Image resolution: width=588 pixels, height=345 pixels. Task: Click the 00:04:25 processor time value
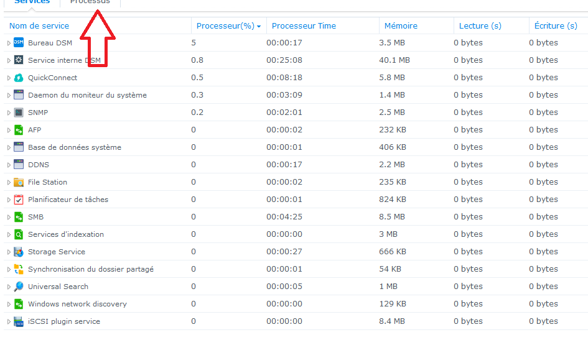pos(284,216)
